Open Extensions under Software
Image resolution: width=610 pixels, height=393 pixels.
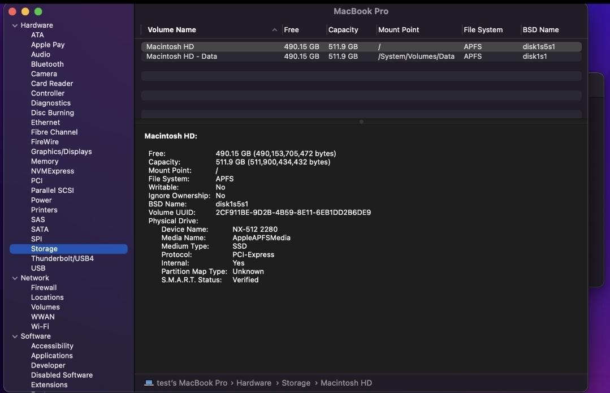(x=49, y=385)
